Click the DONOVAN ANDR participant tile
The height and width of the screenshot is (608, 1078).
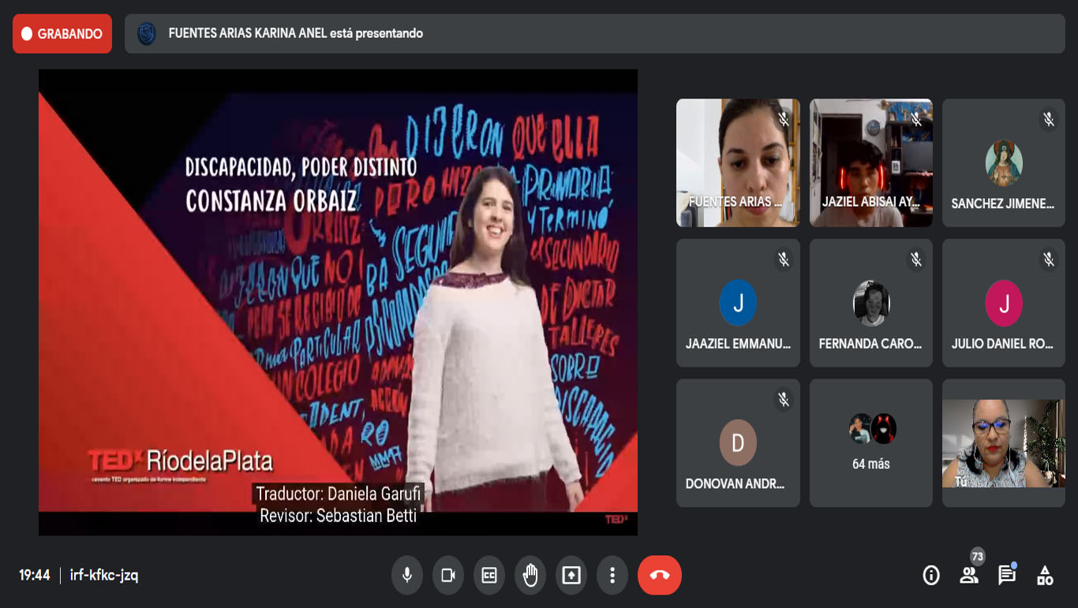738,443
